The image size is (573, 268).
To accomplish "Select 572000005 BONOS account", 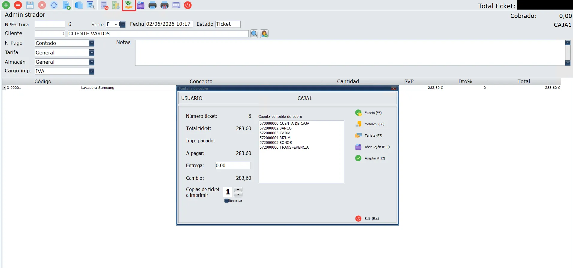I will pos(276,143).
